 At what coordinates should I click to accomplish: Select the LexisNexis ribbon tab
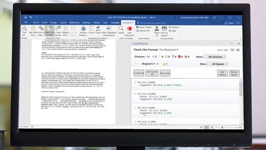point(128,22)
